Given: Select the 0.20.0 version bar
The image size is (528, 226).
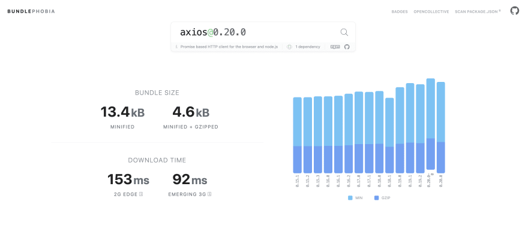Looking at the screenshot, I should click(x=441, y=127).
